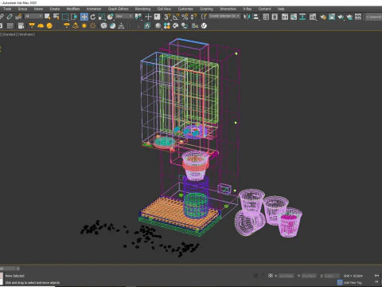This screenshot has width=382, height=287.
Task: Open the Curve Editor icon
Action: 294,17
